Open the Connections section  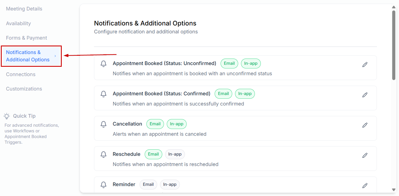(x=21, y=74)
